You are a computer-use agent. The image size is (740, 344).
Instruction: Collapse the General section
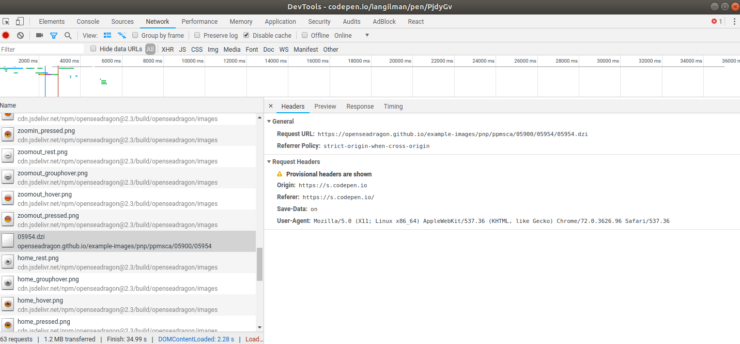tap(269, 121)
